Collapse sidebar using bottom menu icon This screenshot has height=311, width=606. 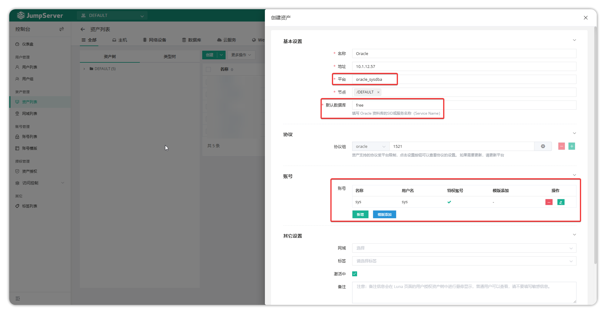point(18,298)
